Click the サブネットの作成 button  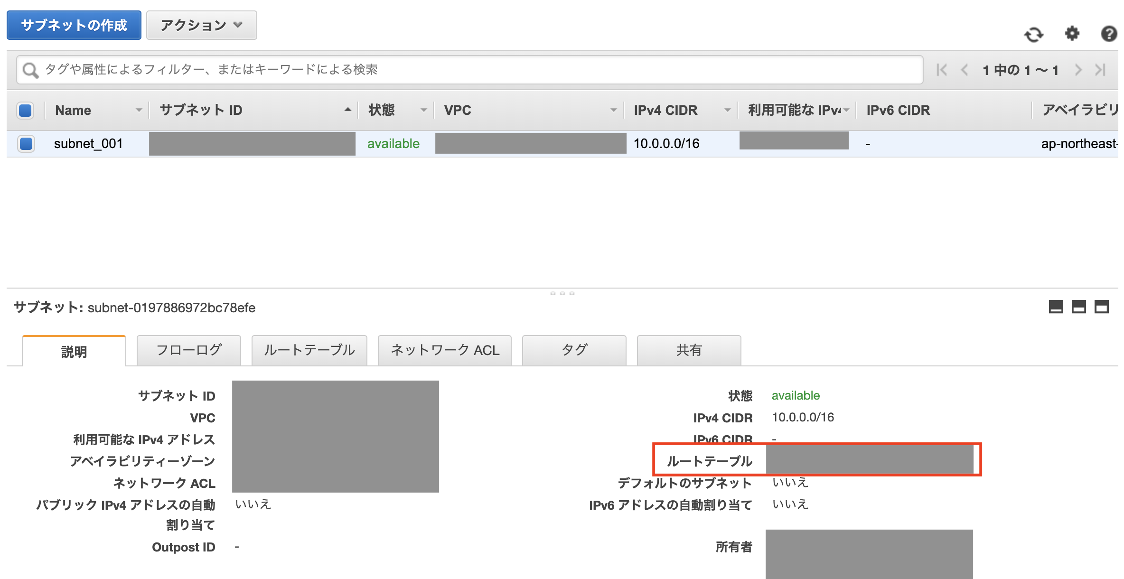[74, 25]
